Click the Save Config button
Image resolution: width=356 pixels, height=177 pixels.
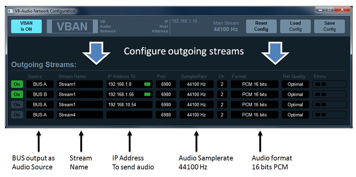click(329, 27)
